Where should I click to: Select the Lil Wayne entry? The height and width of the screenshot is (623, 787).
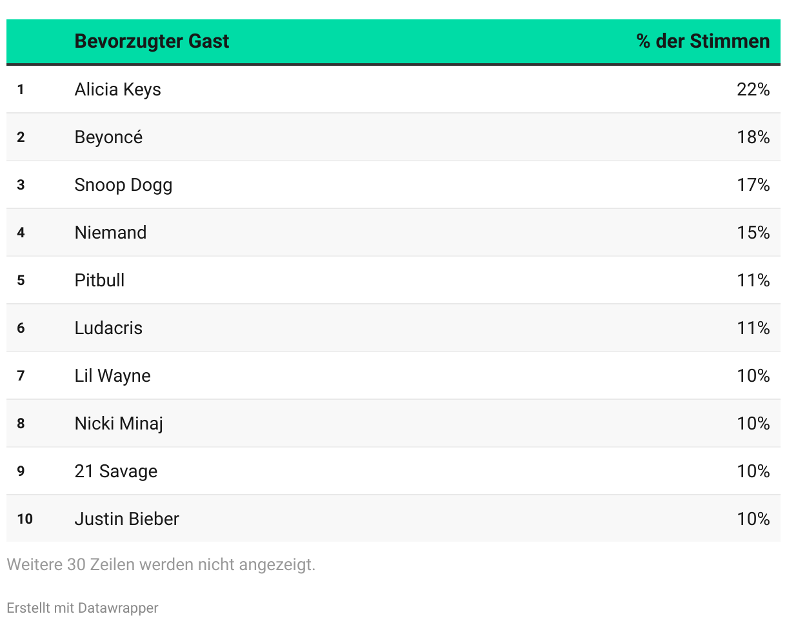pos(112,375)
